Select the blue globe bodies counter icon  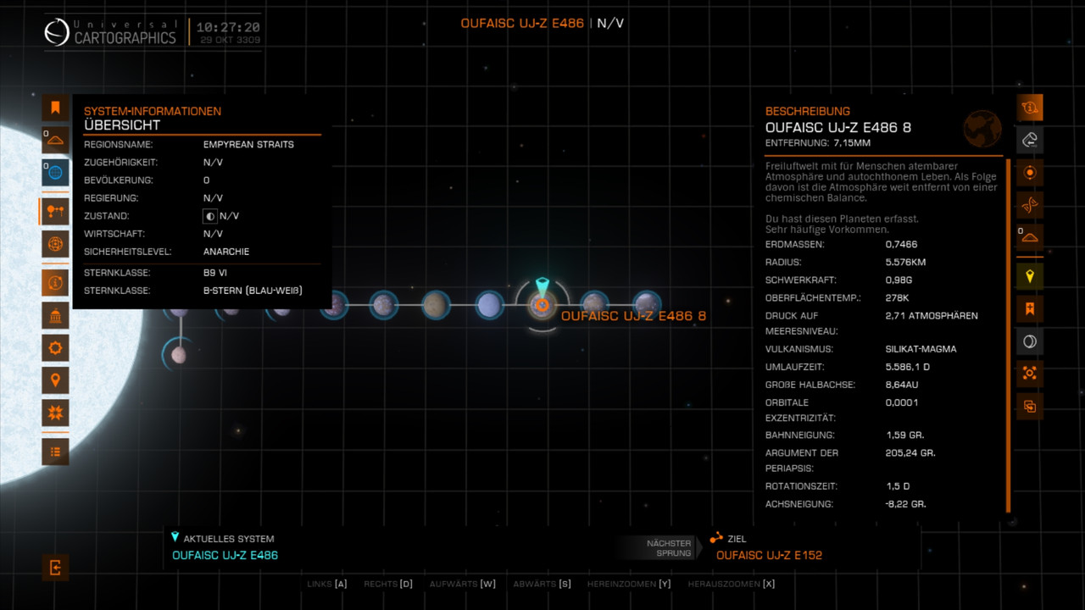55,172
